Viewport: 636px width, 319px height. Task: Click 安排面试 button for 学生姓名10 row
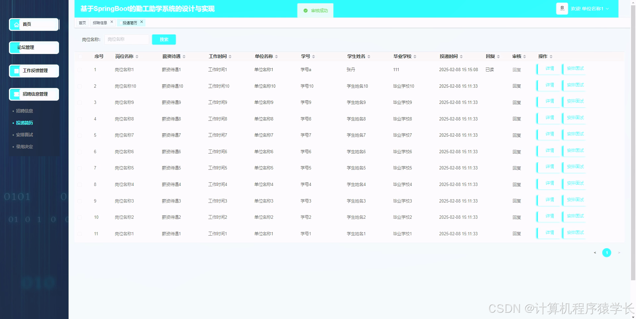(x=574, y=85)
